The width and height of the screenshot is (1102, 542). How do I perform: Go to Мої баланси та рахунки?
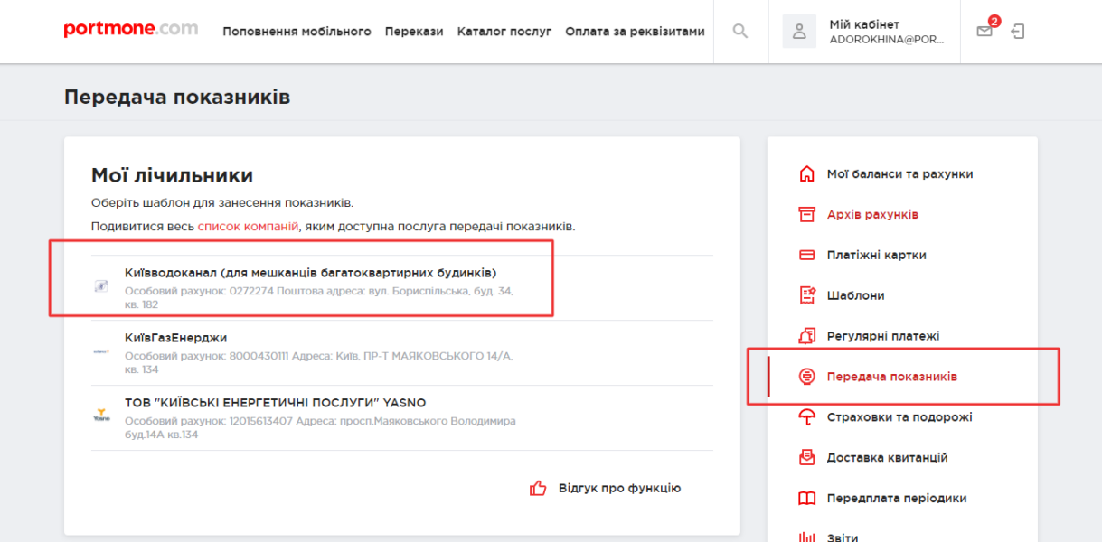900,174
